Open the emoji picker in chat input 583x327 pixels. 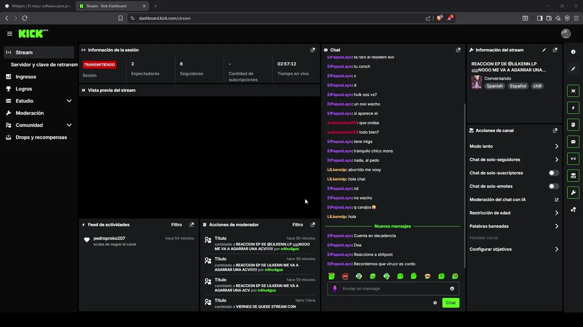(x=452, y=288)
